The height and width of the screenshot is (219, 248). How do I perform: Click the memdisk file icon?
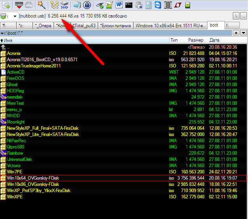tap(3, 97)
